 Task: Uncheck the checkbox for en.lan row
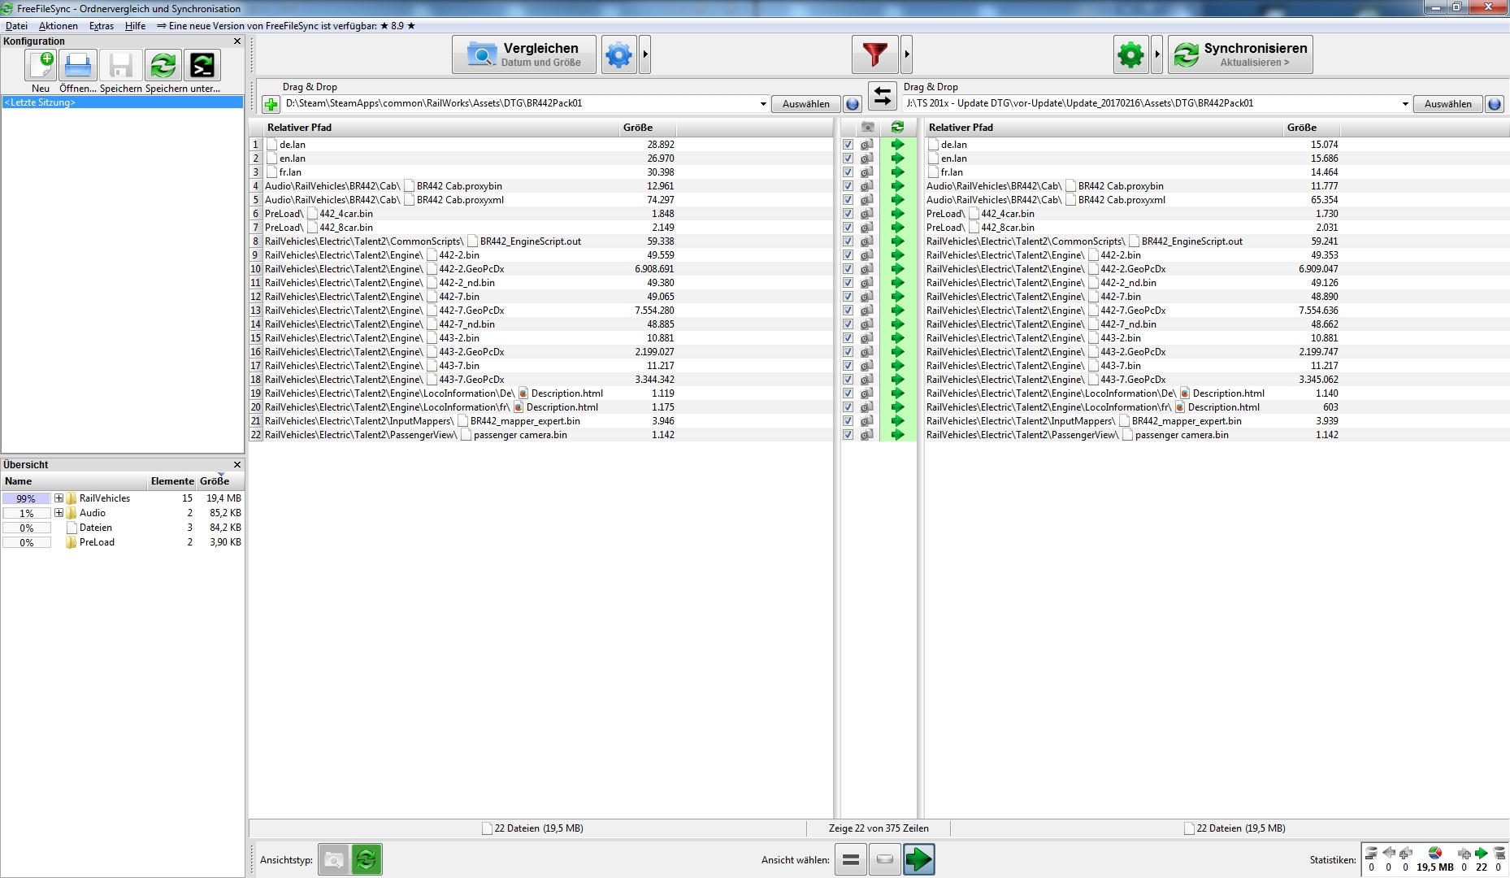pos(848,159)
